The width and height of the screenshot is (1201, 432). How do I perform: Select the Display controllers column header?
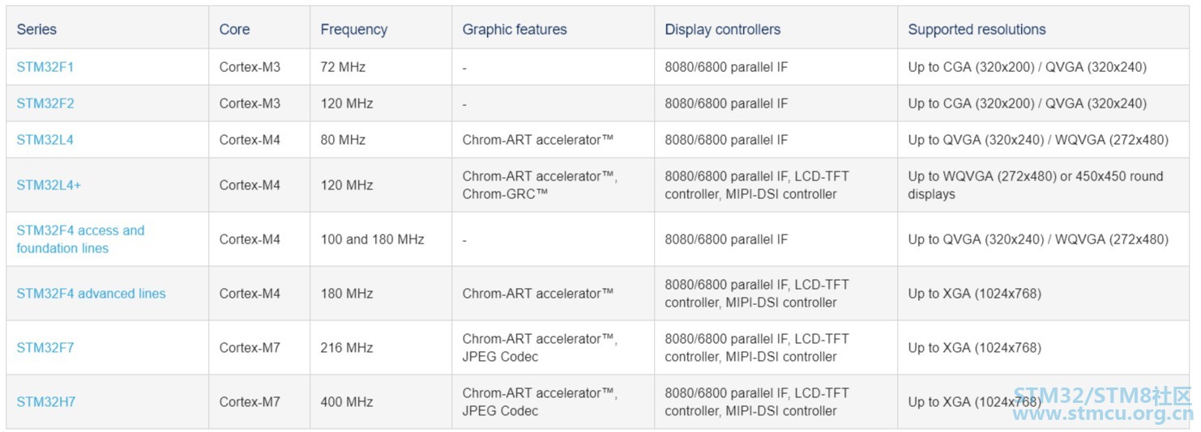(x=722, y=29)
